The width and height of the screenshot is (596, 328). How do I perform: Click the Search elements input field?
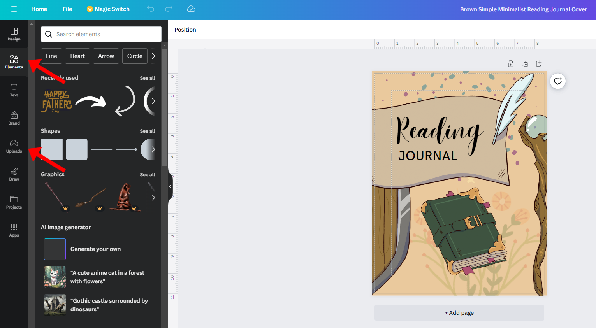(x=101, y=34)
